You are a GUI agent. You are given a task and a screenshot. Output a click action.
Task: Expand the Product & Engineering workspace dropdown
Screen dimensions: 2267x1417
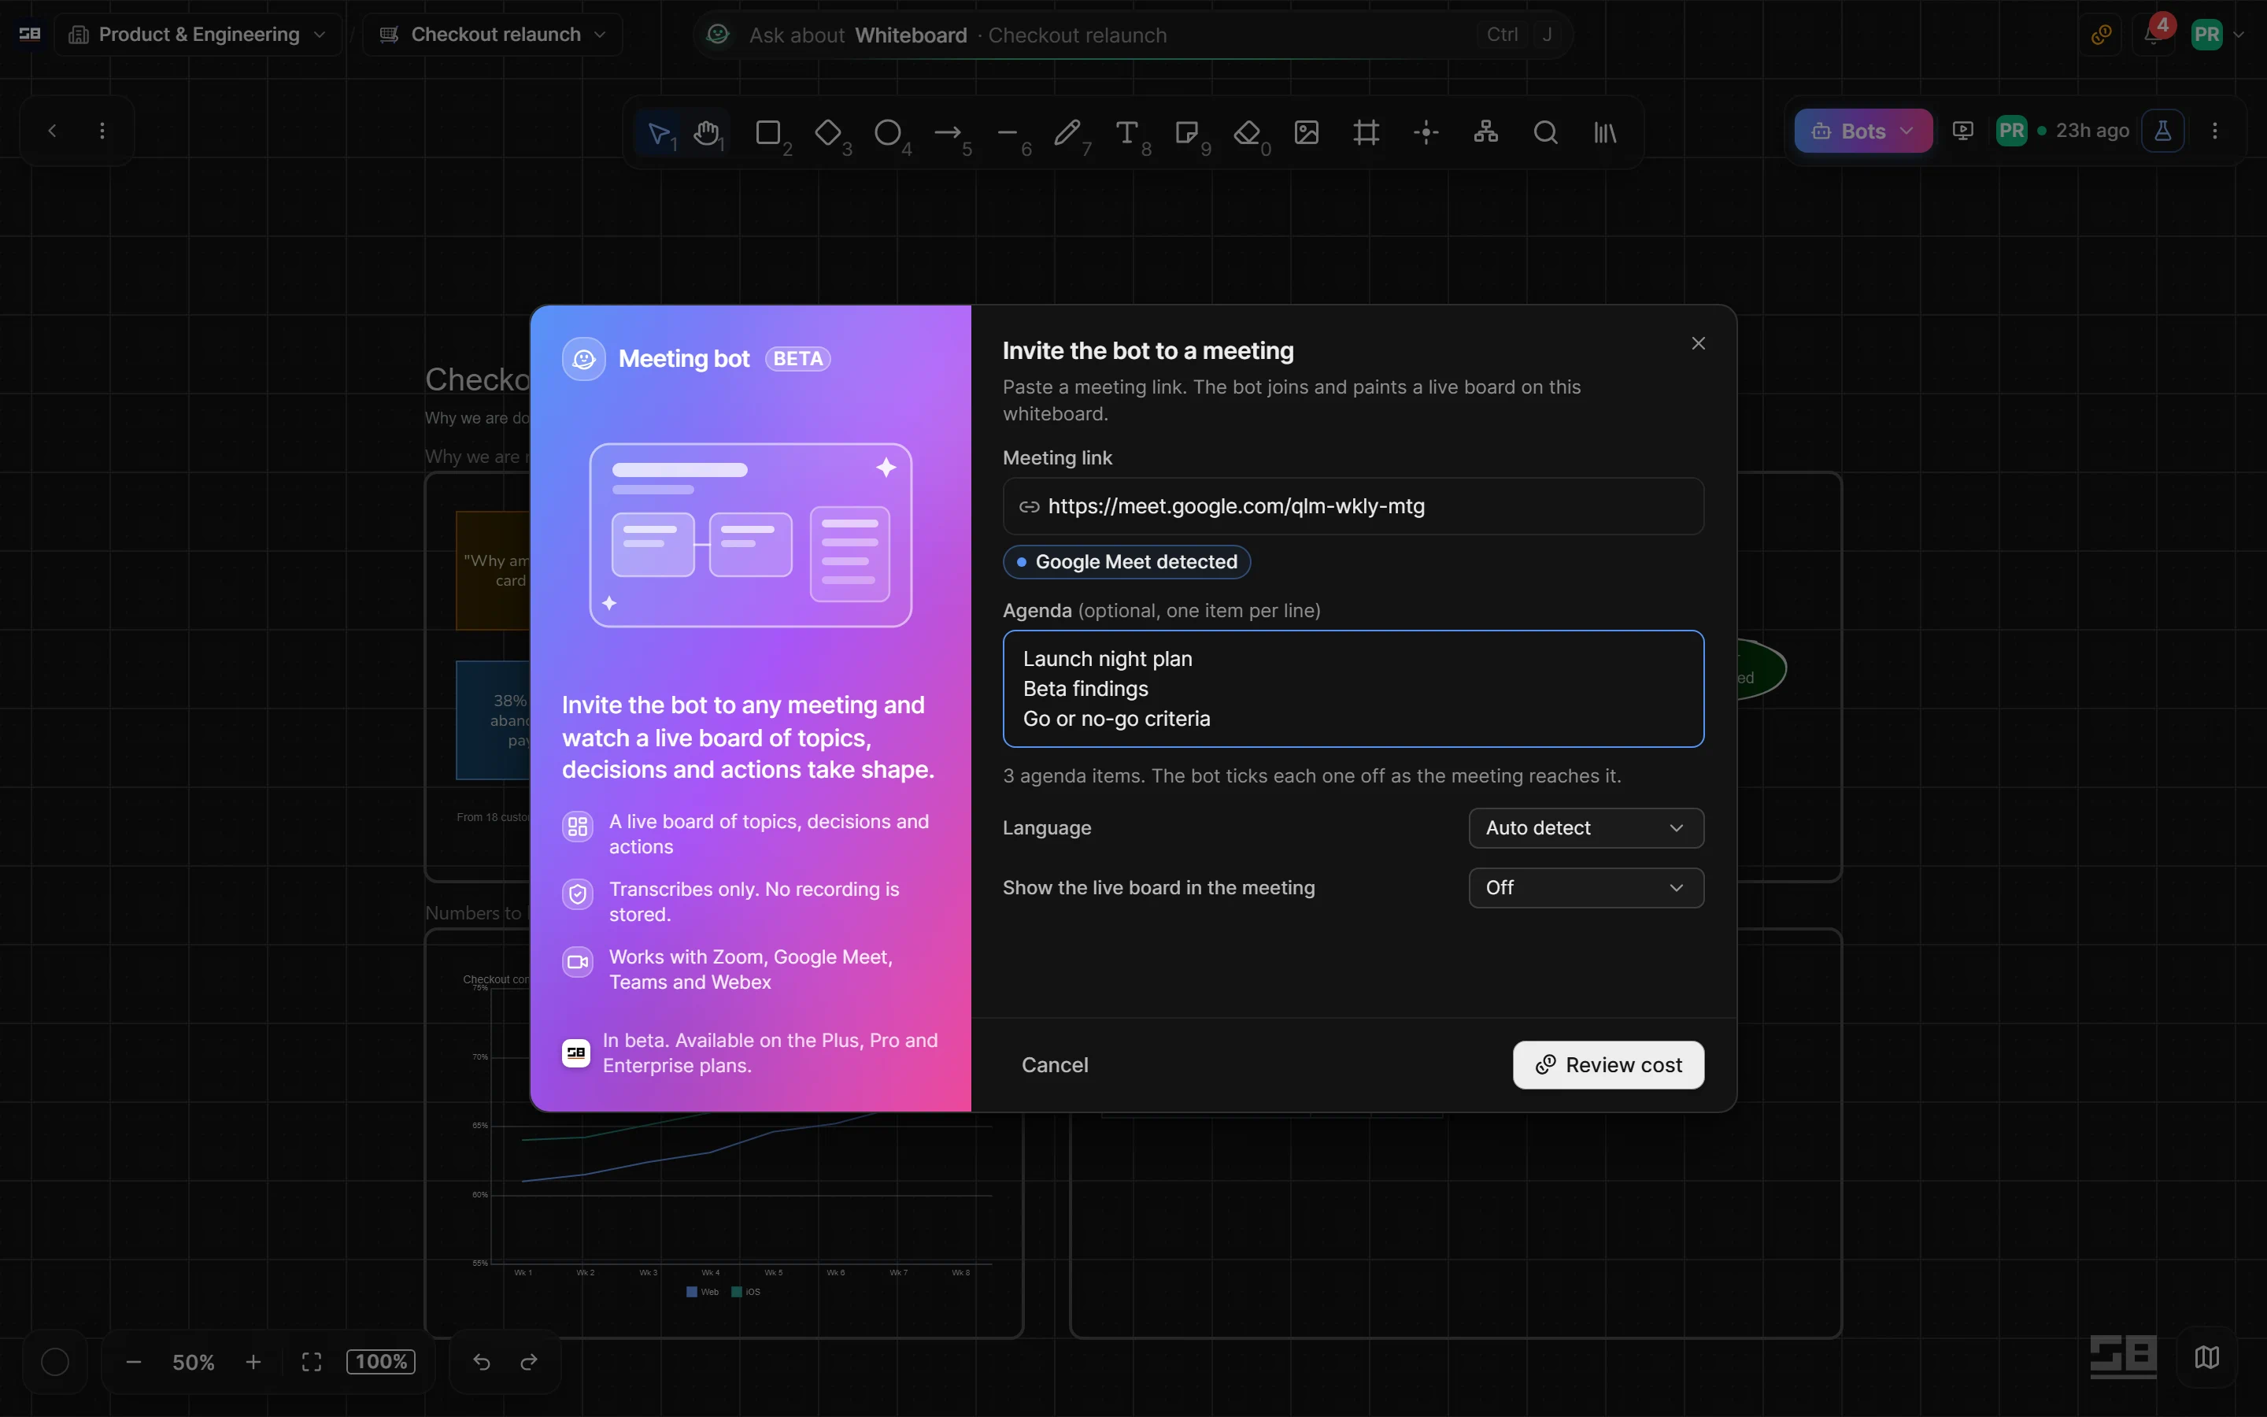(198, 35)
